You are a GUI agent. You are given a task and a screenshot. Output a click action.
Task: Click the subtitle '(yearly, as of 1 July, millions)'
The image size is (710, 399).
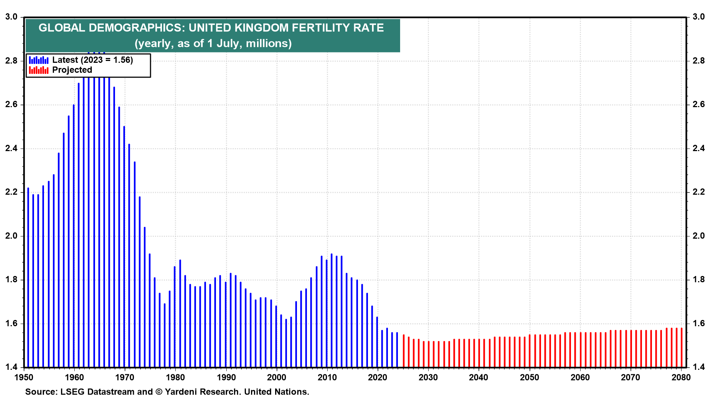click(213, 44)
